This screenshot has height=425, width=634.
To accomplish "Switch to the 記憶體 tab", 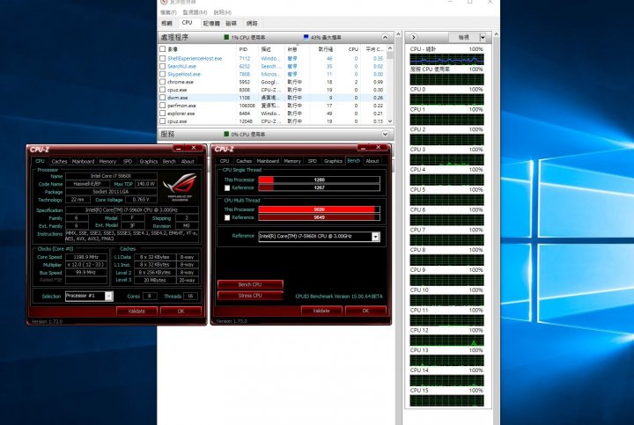I will [211, 24].
